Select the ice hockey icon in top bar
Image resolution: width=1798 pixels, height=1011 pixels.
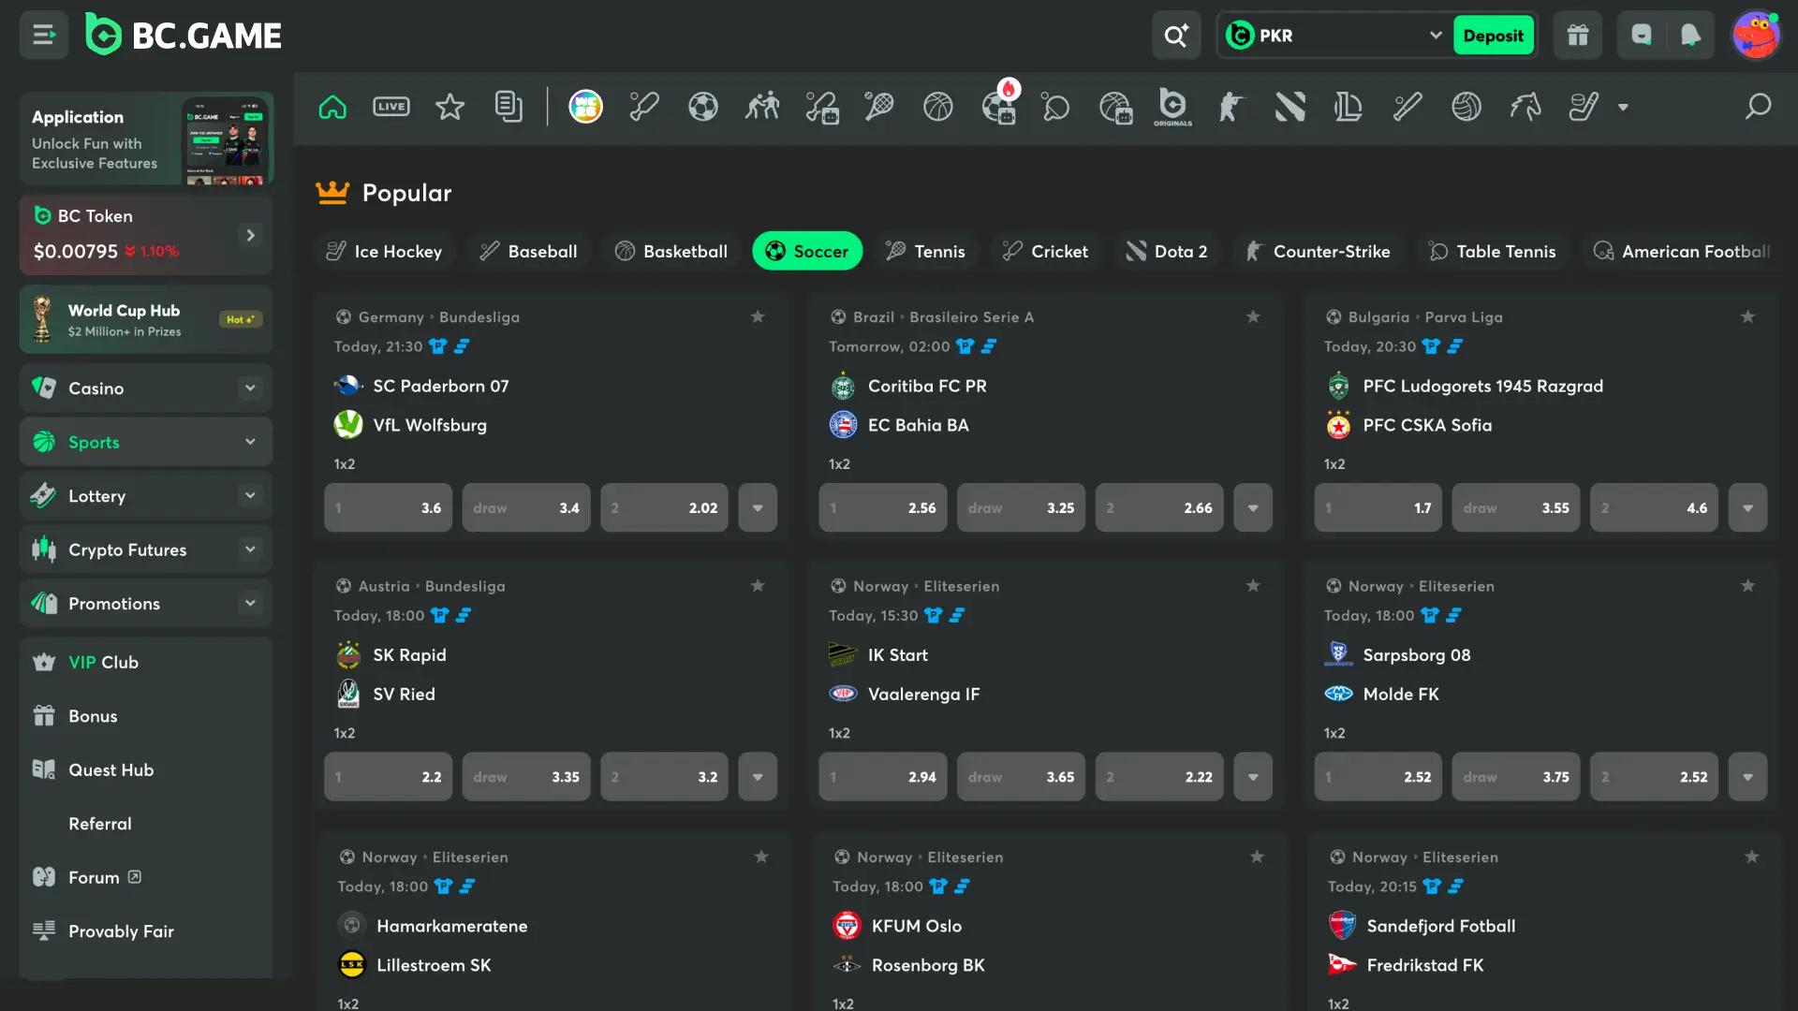pos(1584,107)
